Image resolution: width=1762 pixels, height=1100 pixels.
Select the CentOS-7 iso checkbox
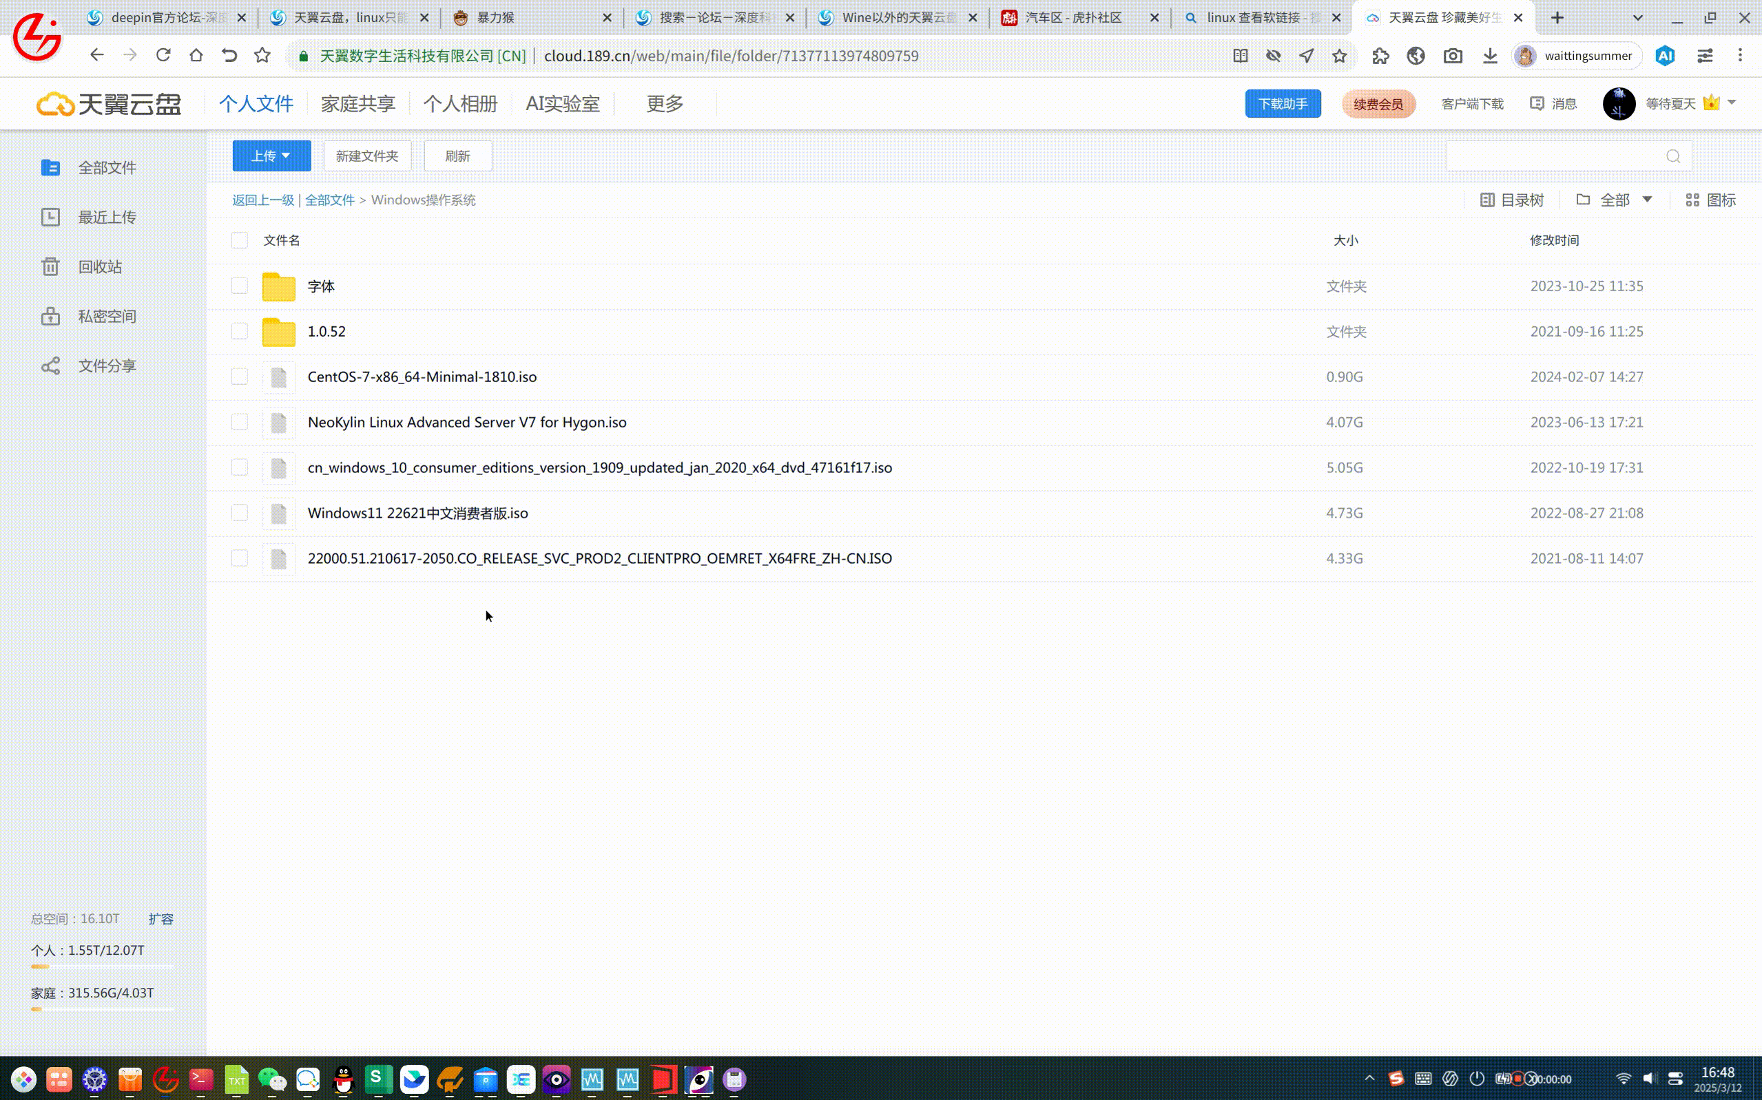click(240, 376)
